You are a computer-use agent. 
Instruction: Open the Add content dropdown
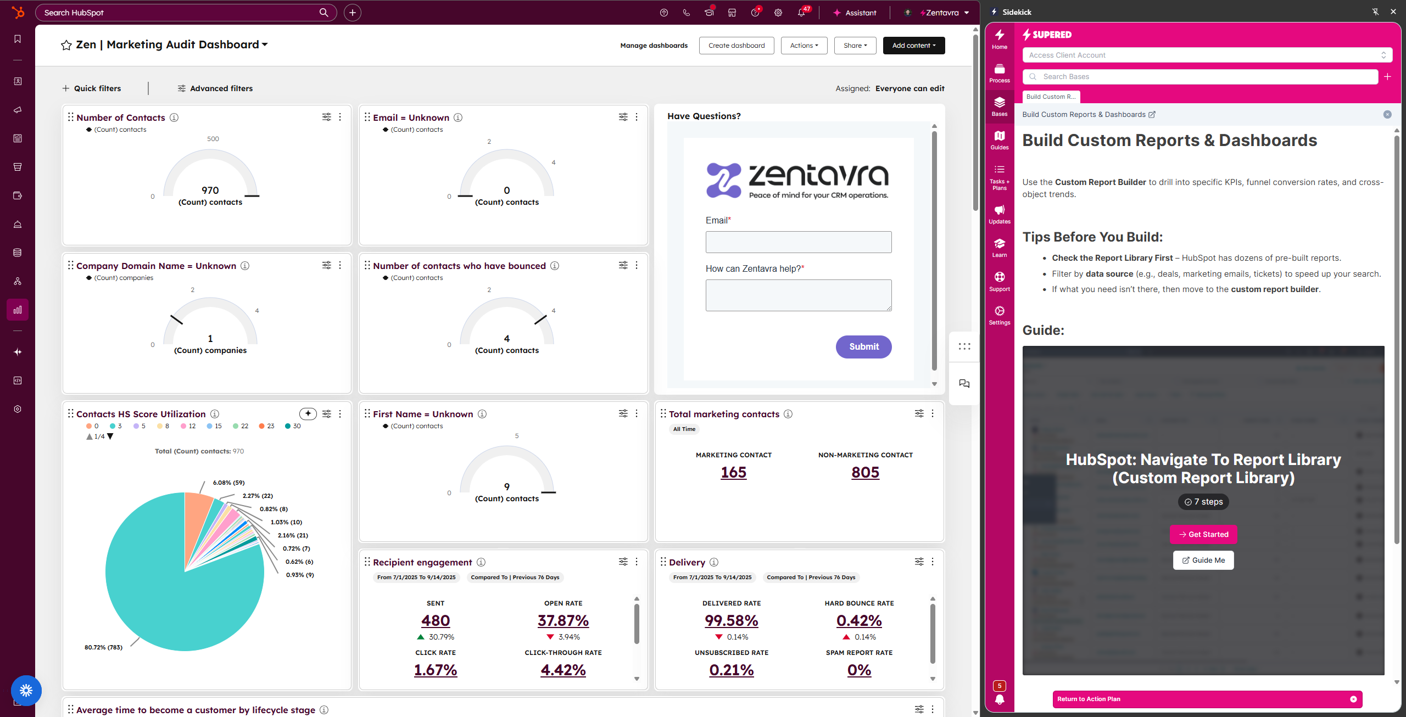[913, 46]
